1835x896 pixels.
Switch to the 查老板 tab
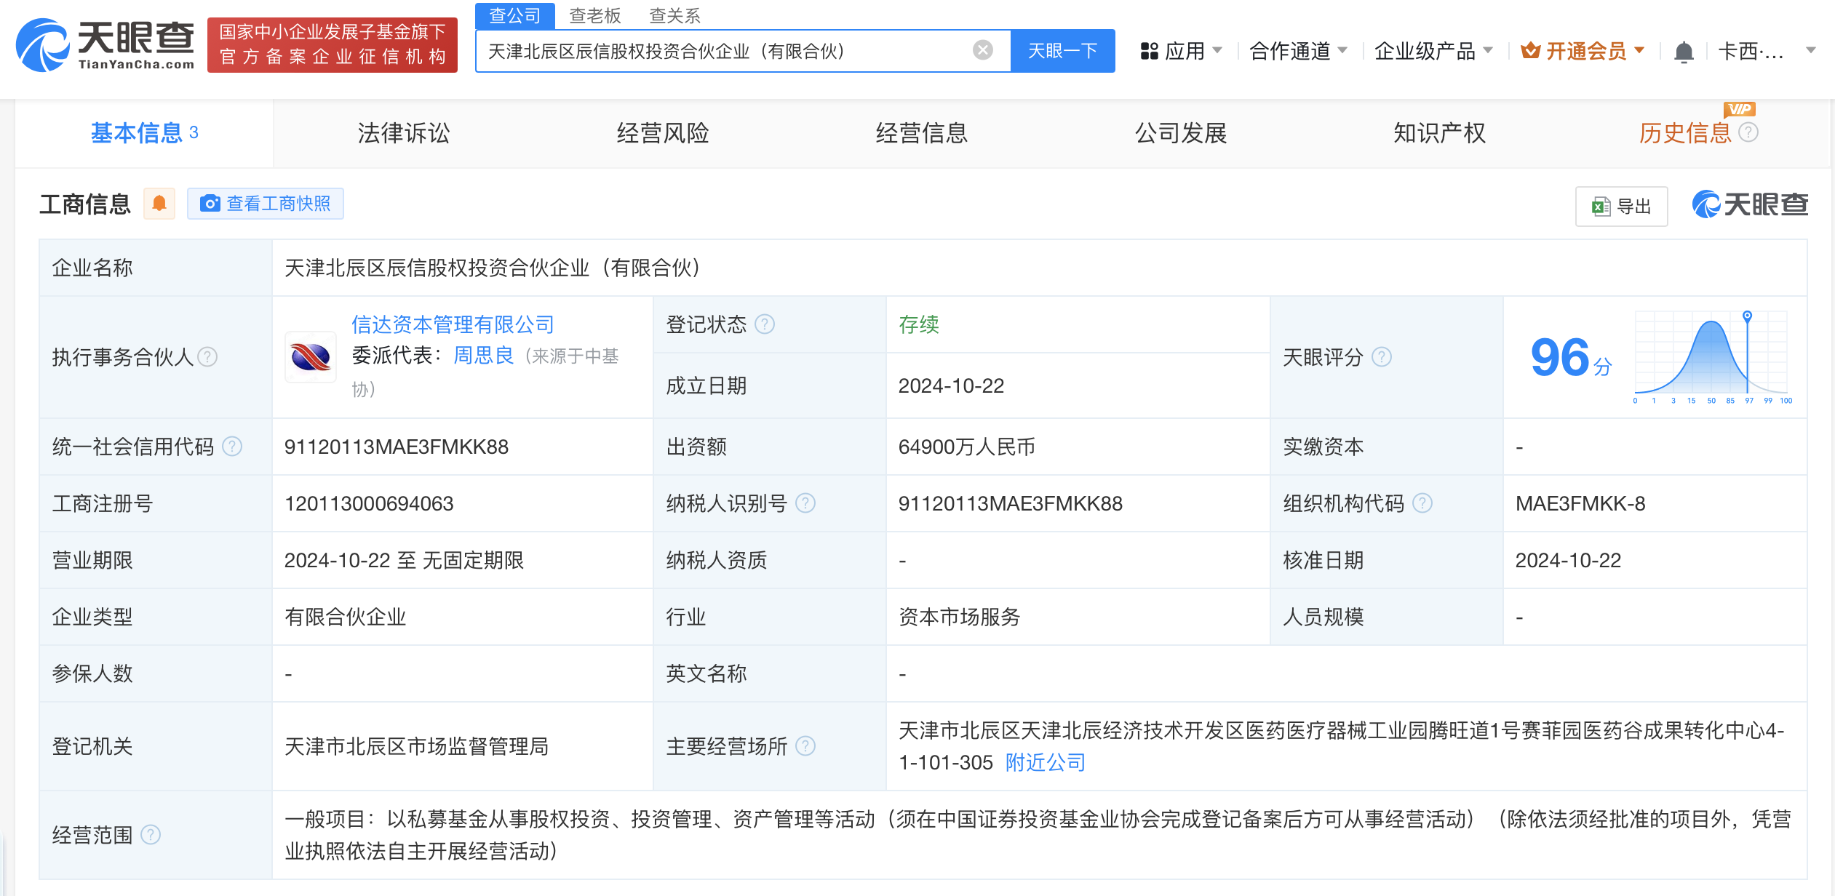tap(596, 15)
